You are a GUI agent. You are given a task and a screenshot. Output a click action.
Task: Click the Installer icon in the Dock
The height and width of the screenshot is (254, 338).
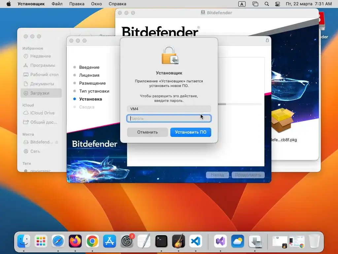click(255, 241)
